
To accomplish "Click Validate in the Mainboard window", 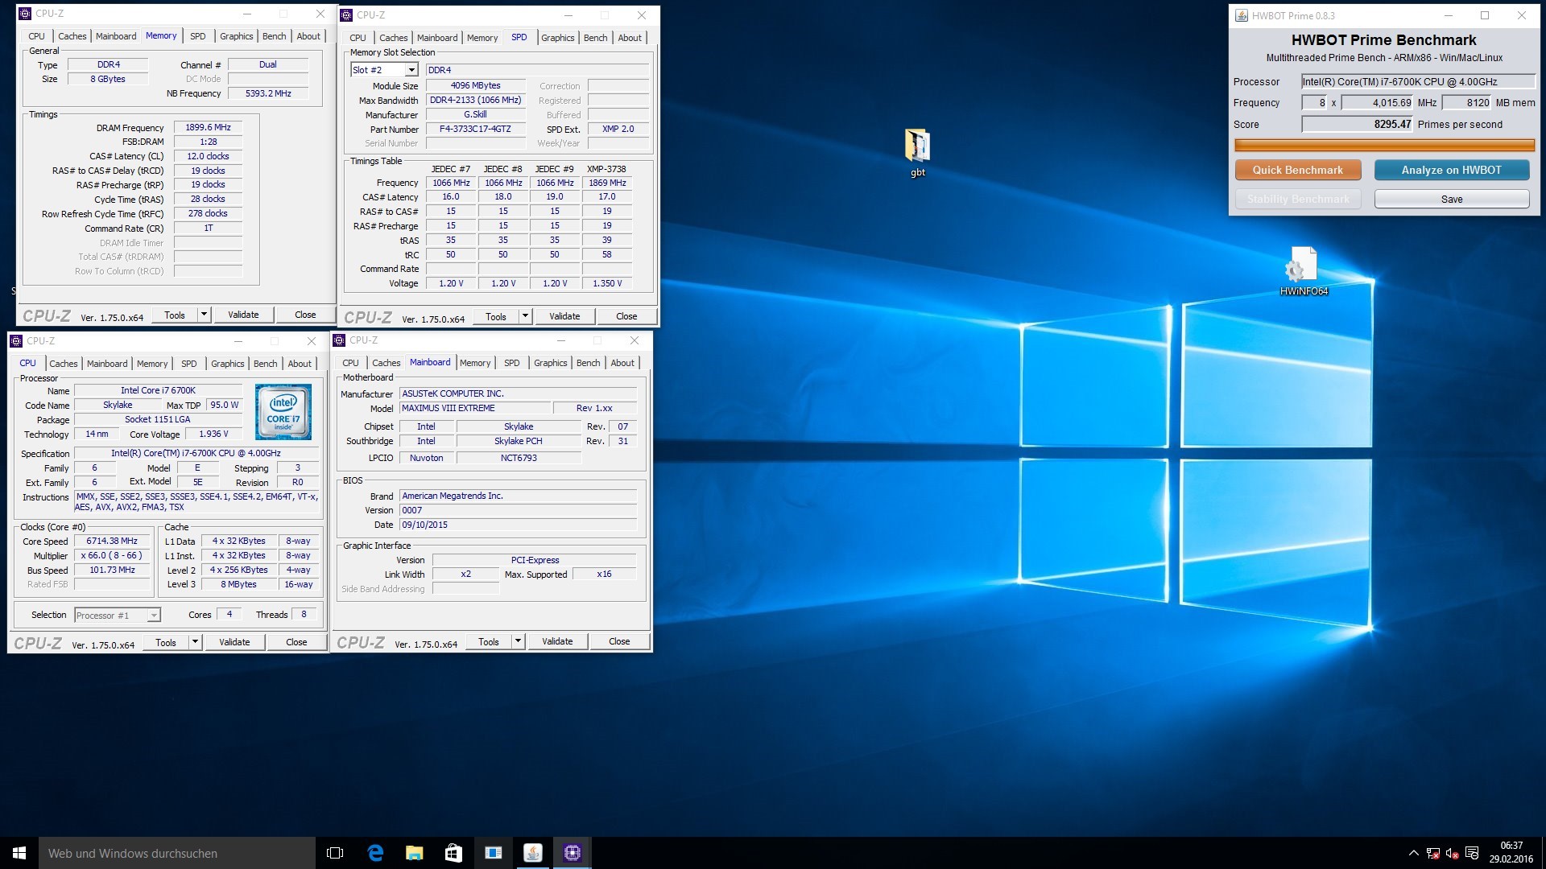I will pos(557,641).
